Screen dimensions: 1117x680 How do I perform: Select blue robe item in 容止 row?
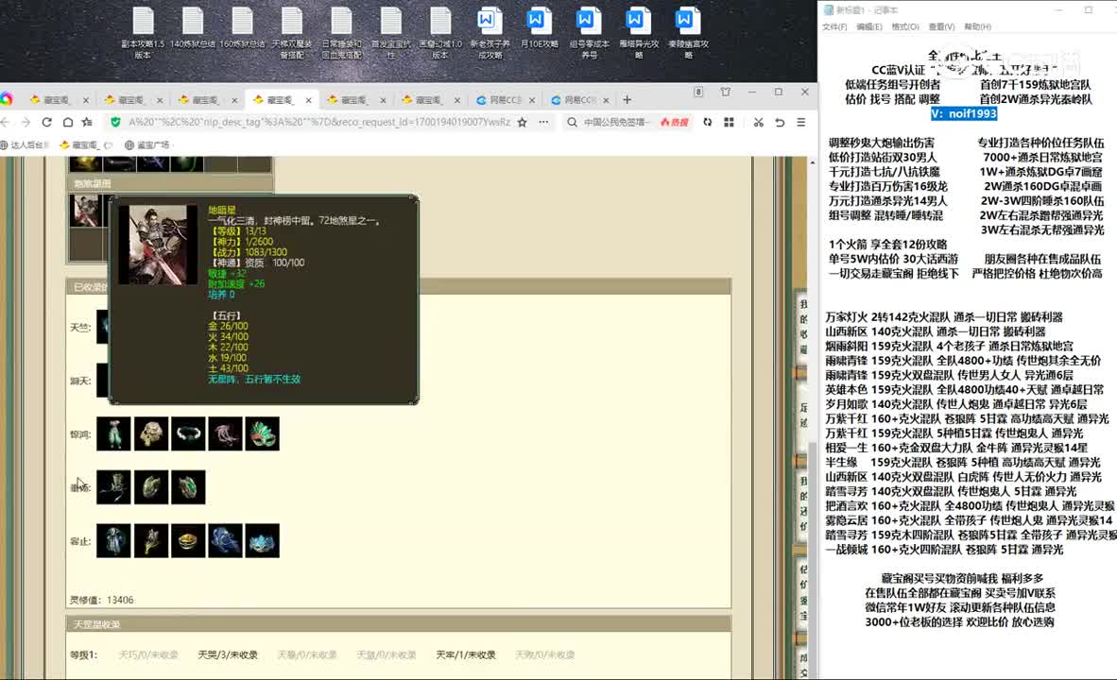point(114,540)
